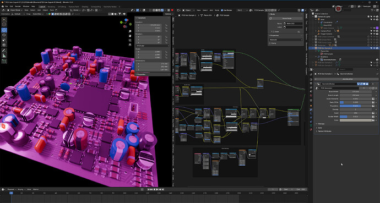Toggle visibility eye for Camera & Lights collection
The height and width of the screenshot is (203, 380).
(374, 17)
